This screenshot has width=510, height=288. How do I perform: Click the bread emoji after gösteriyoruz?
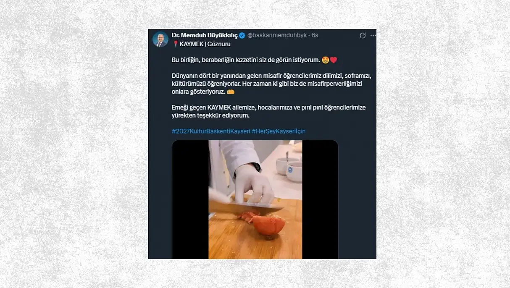tap(230, 92)
